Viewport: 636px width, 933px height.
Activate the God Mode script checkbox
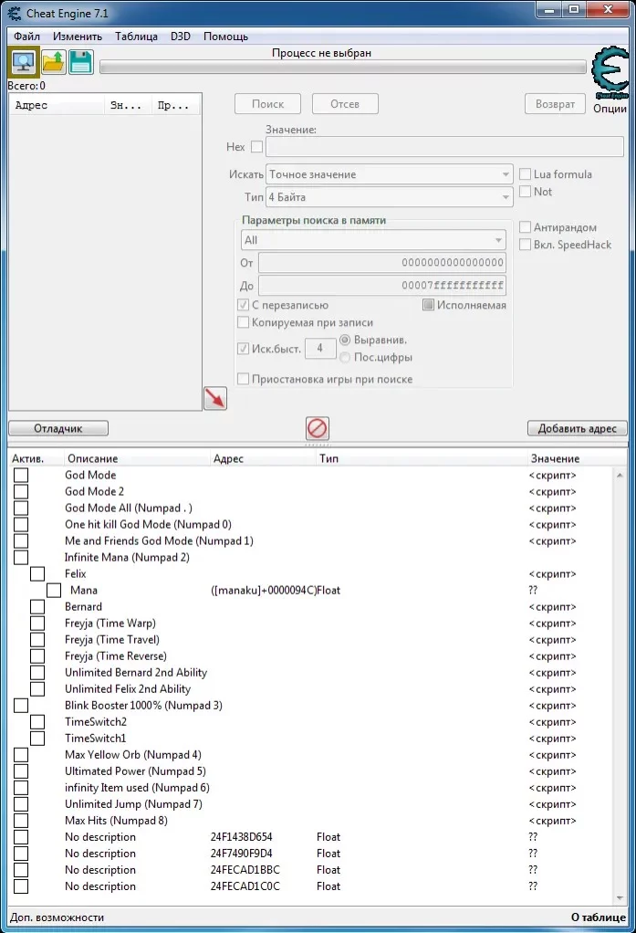[21, 475]
